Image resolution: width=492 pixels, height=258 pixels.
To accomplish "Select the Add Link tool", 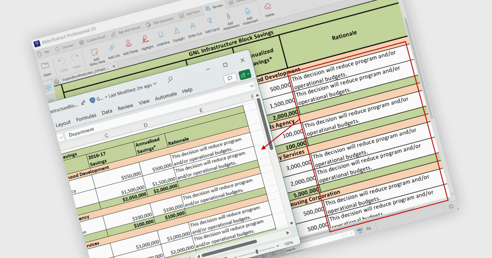I will [x=114, y=52].
